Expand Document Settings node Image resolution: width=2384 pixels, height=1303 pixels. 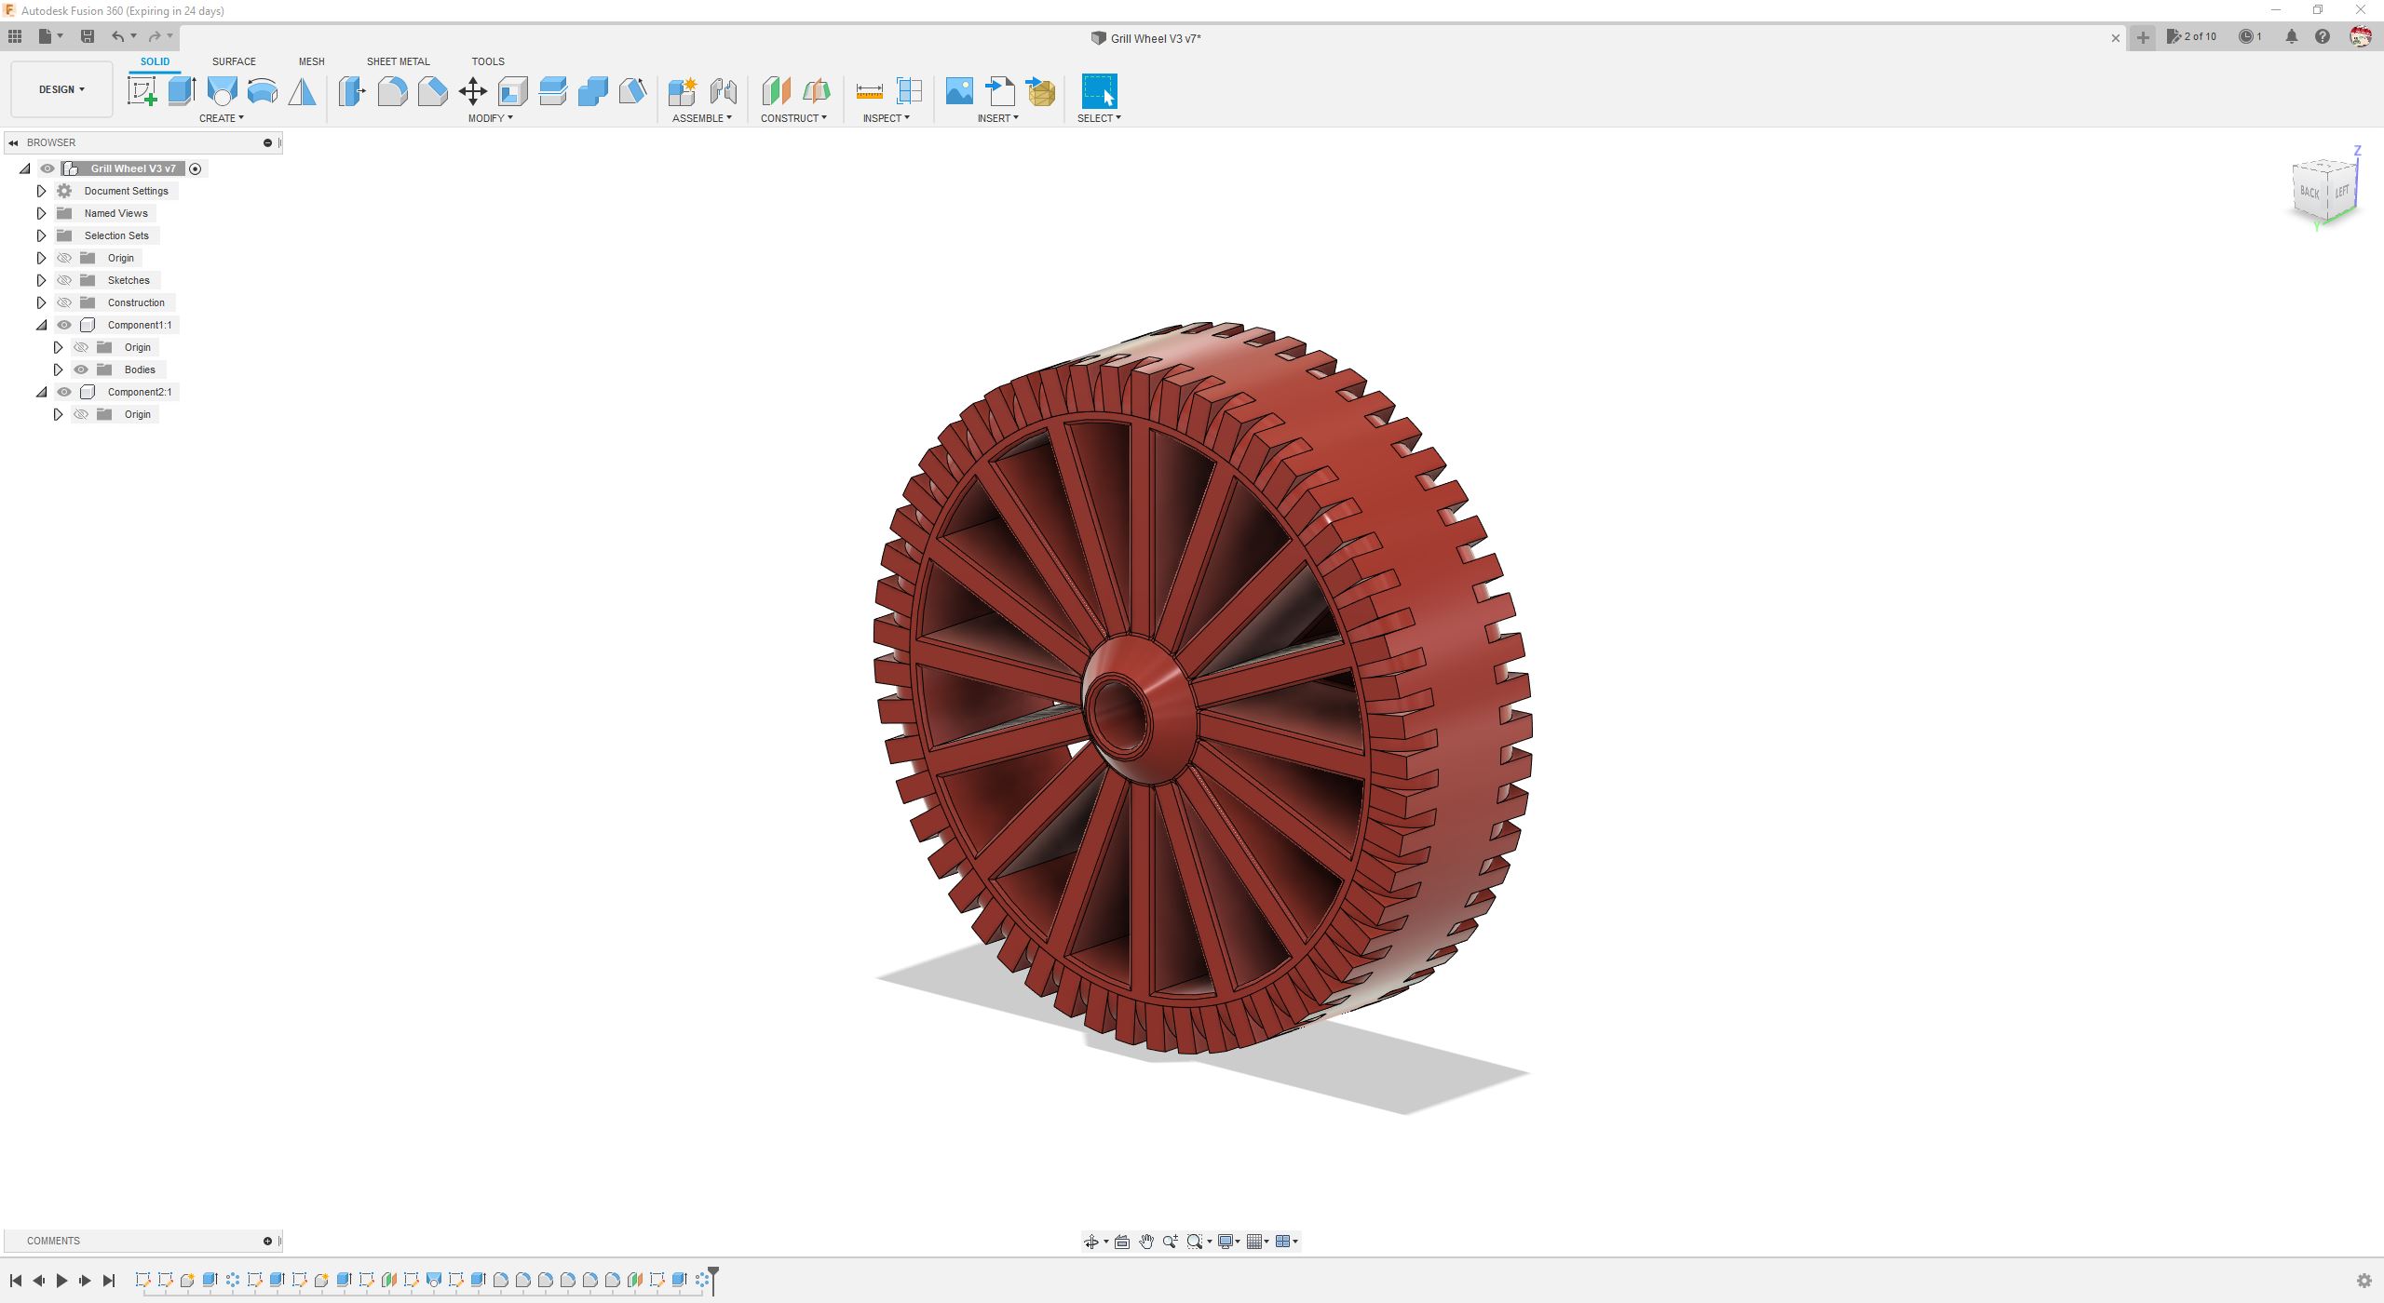point(41,191)
